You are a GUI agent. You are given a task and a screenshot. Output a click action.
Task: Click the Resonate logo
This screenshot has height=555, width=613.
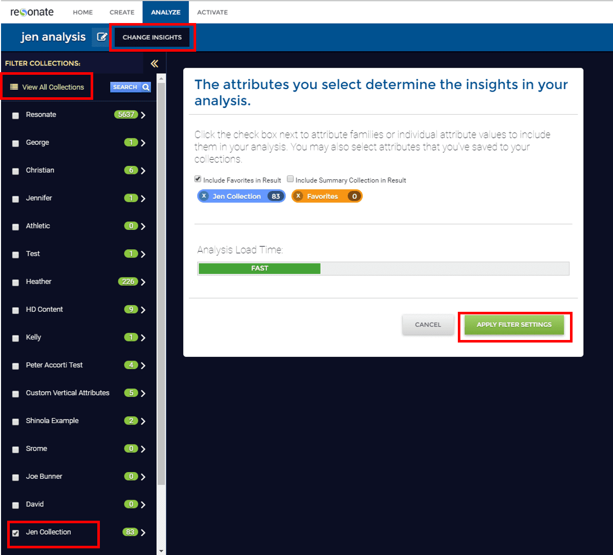32,12
